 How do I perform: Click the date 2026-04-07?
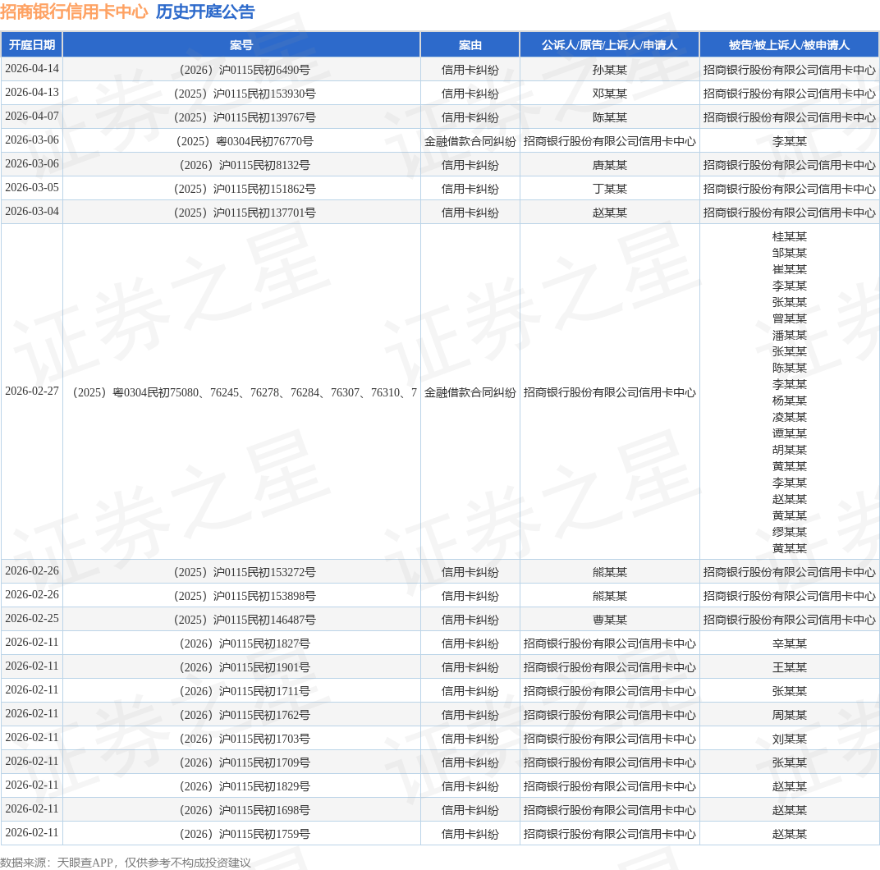tap(32, 117)
